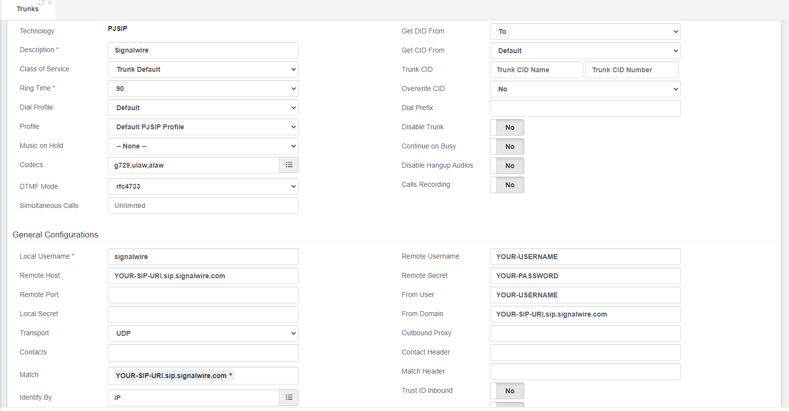This screenshot has width=789, height=411.
Task: Click the Identify By field showing IP
Action: [193, 398]
